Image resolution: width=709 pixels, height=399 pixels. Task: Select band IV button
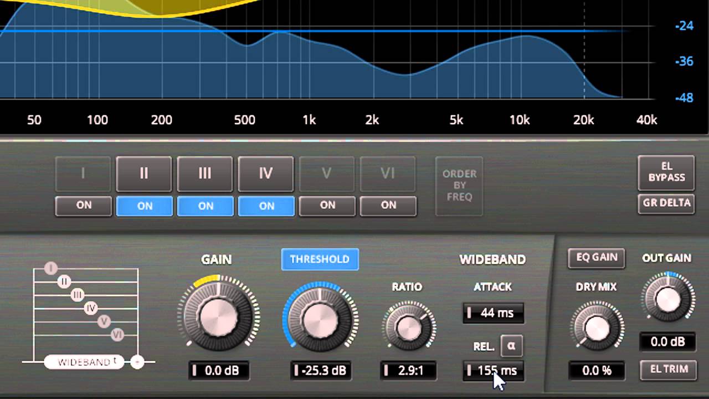click(266, 174)
